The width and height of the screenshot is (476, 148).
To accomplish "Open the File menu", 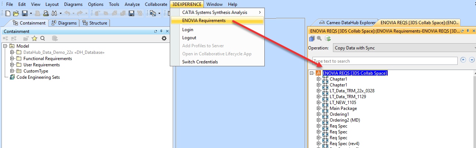I will pos(10,4).
